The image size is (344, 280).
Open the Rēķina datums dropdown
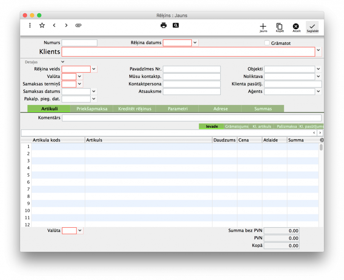(195, 43)
